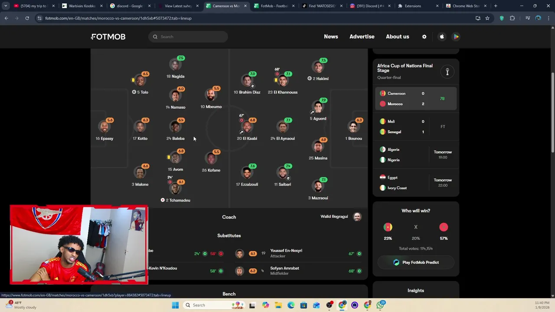Click player 11 Saibari in lineup
Viewport: 555px width, 312px height.
pyautogui.click(x=283, y=176)
